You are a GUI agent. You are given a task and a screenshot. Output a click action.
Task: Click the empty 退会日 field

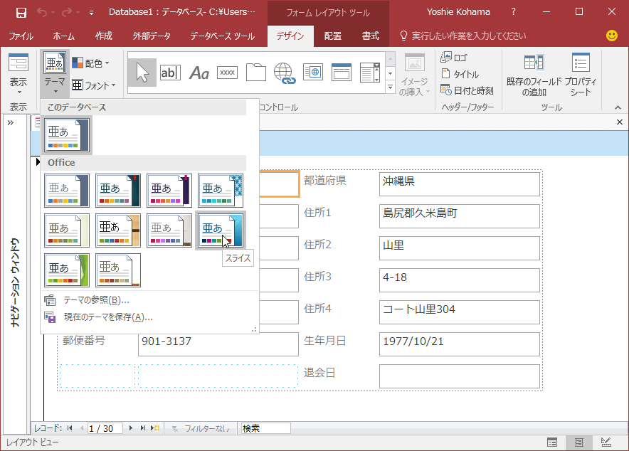(460, 376)
